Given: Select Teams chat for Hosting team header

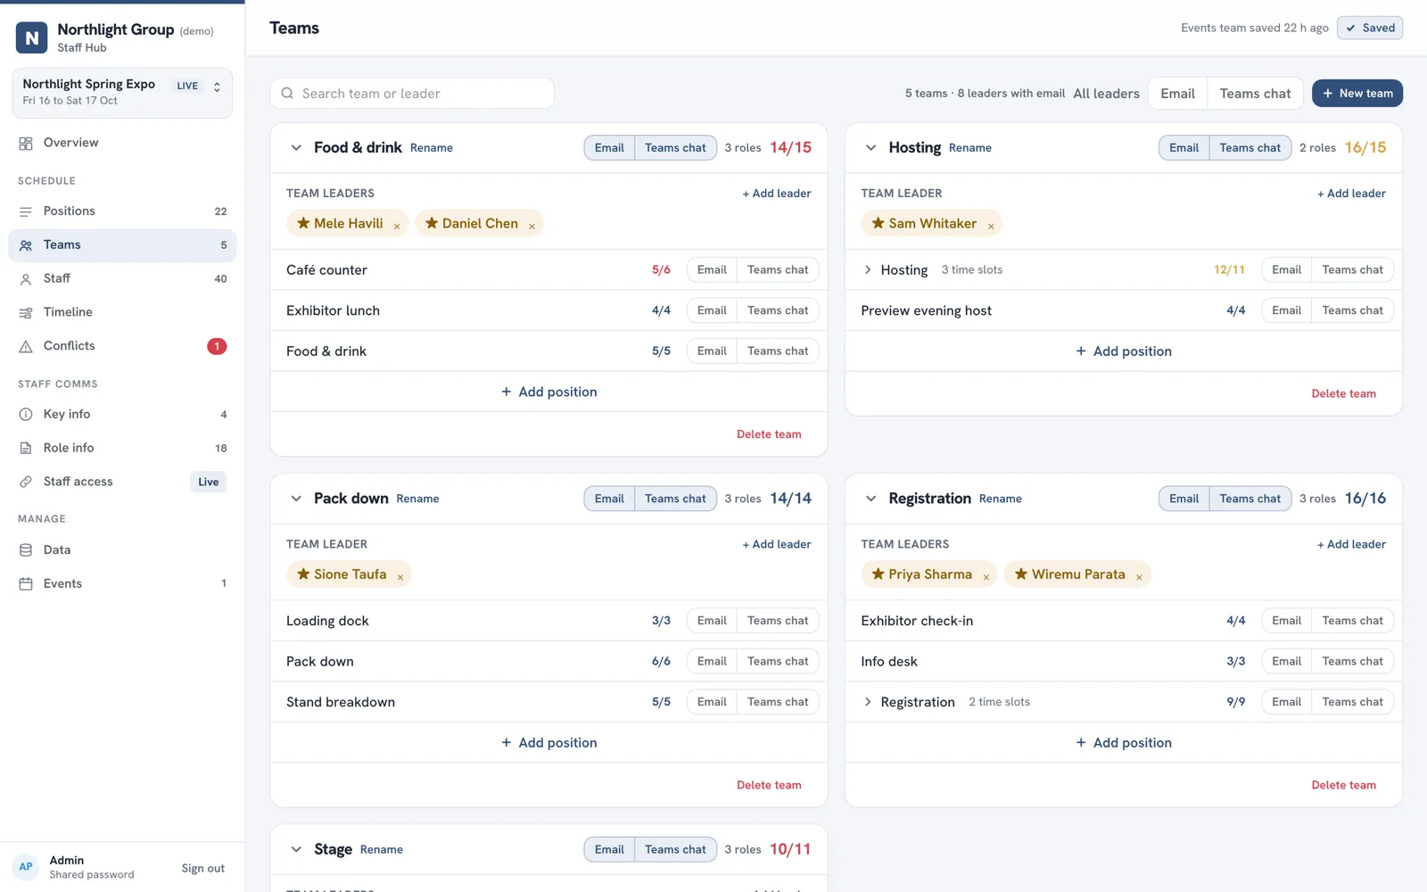Looking at the screenshot, I should click(1250, 148).
